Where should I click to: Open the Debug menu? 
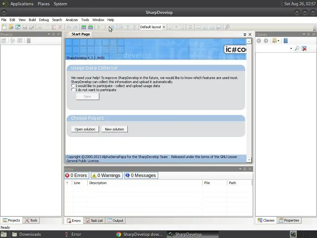tap(44, 20)
